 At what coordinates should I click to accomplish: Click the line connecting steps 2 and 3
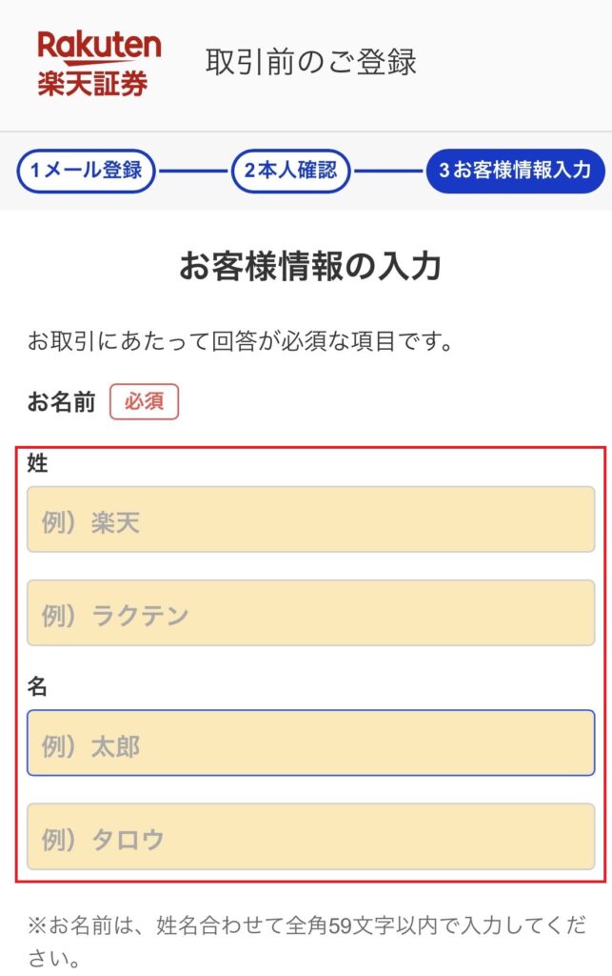click(387, 173)
